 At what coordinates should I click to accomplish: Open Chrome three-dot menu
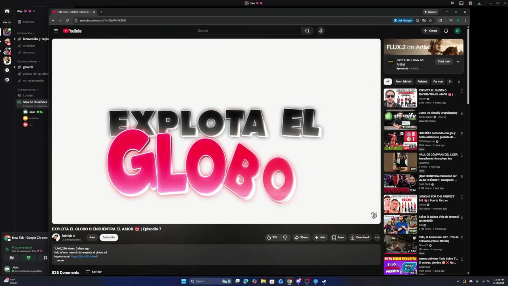click(x=465, y=20)
